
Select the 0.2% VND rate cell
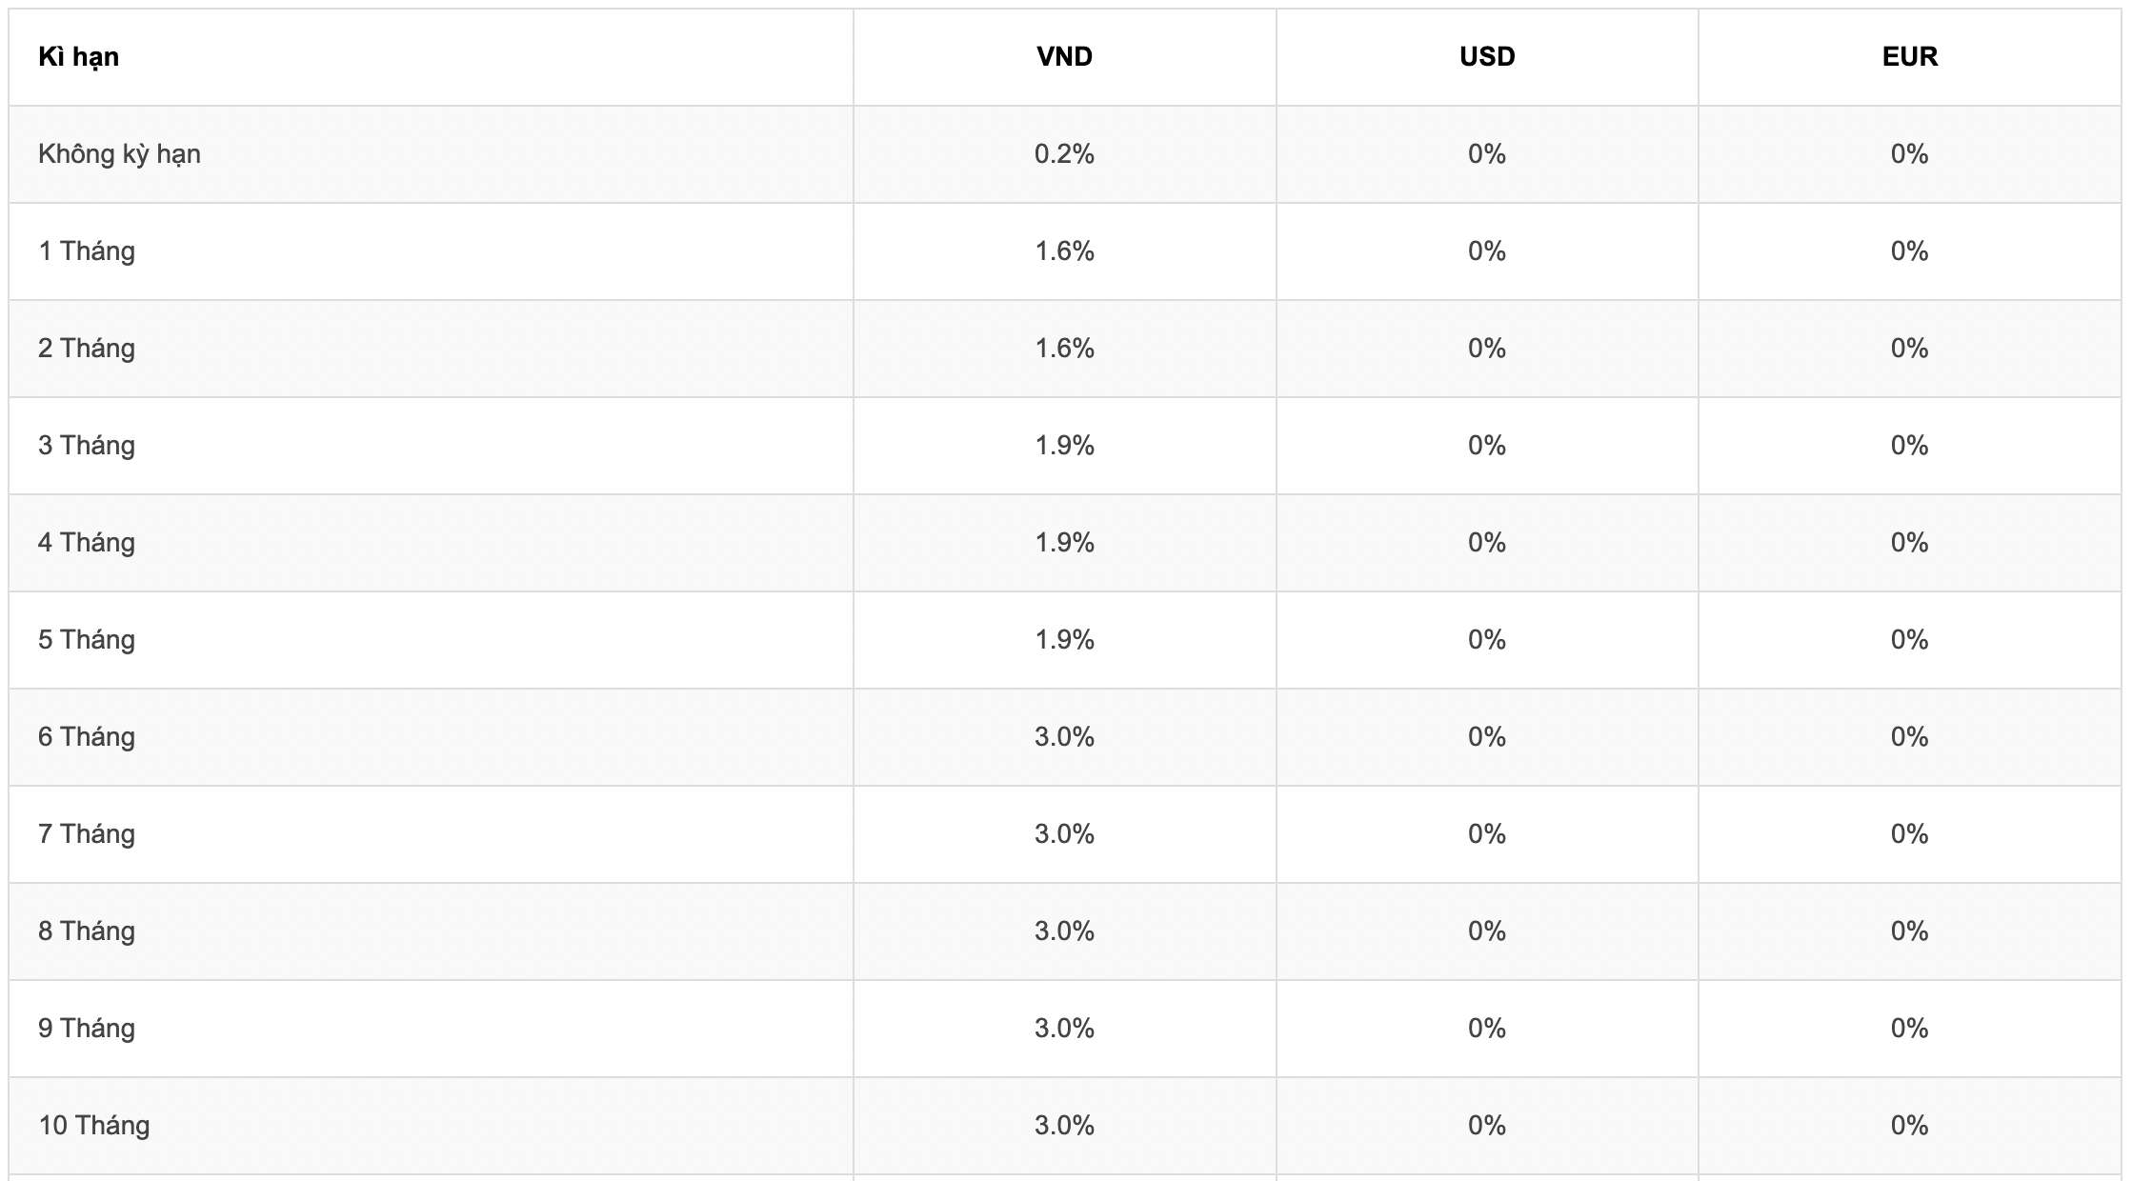click(1064, 154)
